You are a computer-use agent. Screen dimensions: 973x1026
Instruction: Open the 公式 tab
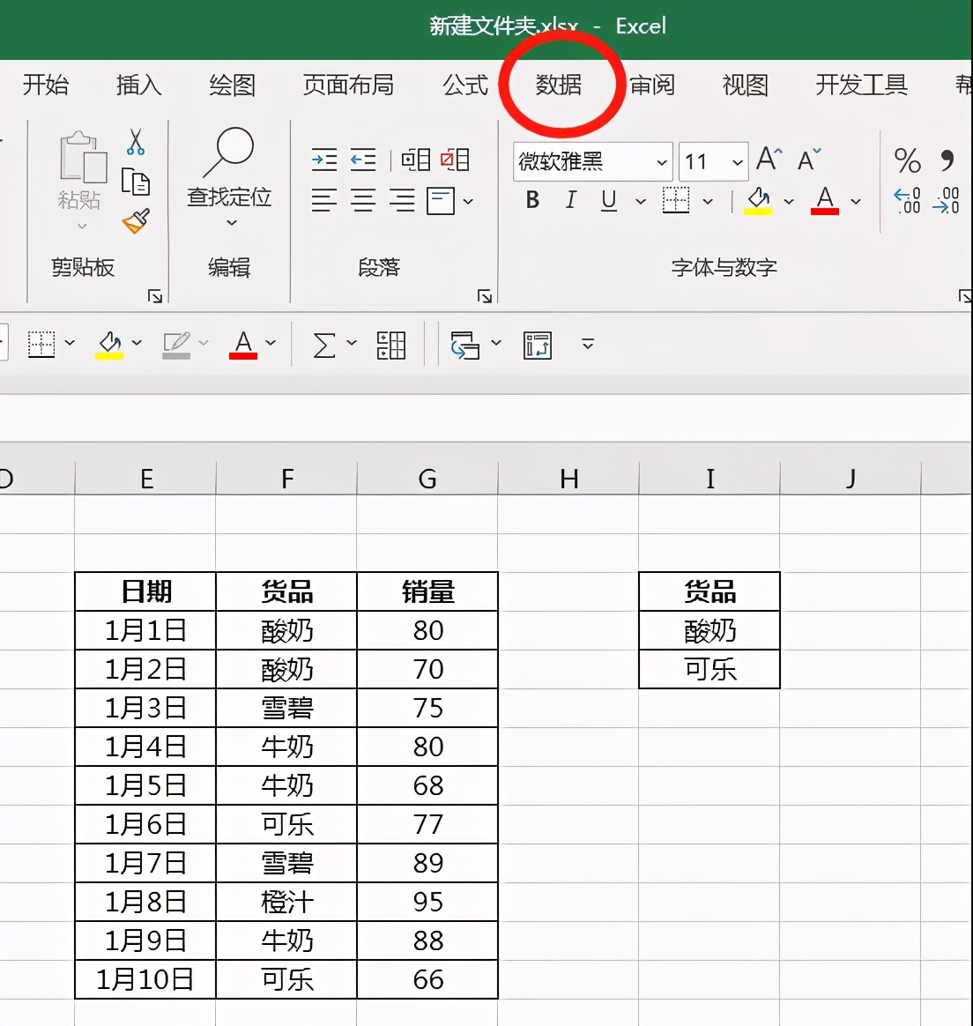(465, 85)
